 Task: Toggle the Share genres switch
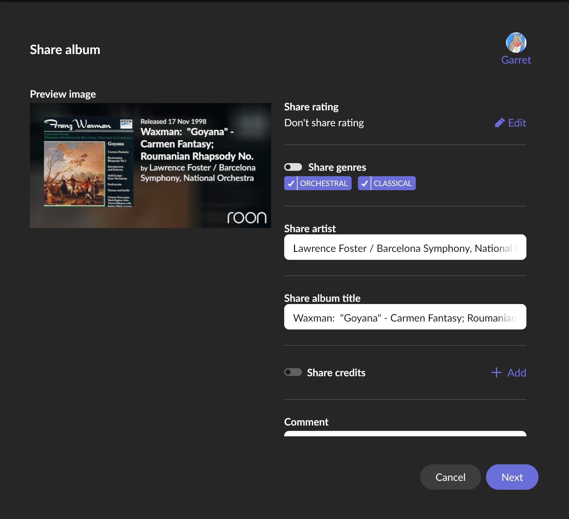[x=293, y=167]
